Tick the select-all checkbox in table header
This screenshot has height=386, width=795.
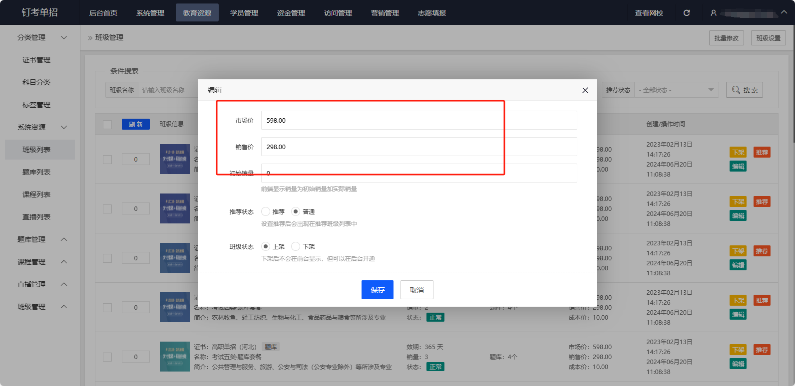107,124
